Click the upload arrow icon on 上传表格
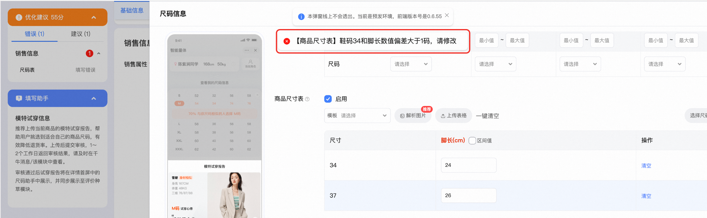Image resolution: width=707 pixels, height=218 pixels. pyautogui.click(x=443, y=116)
